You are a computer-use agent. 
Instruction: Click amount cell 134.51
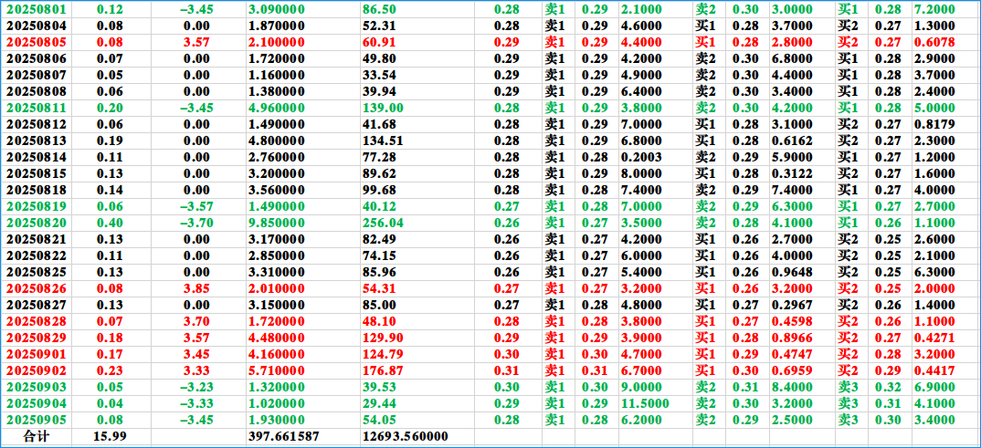click(x=383, y=140)
